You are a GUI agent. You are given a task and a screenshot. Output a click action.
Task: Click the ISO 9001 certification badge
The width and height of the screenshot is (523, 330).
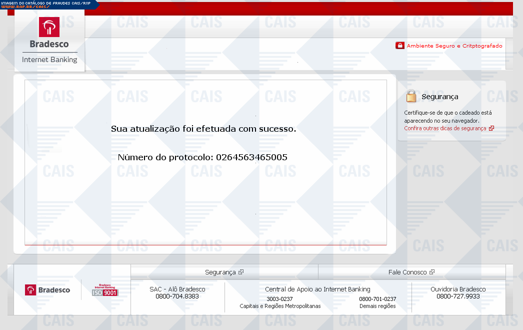[104, 290]
